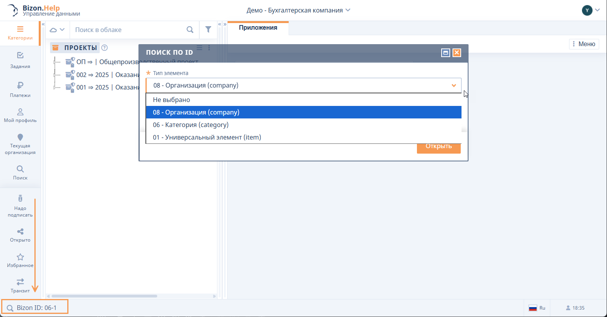Open the Платежи ruble icon
607x317 pixels.
(x=20, y=89)
